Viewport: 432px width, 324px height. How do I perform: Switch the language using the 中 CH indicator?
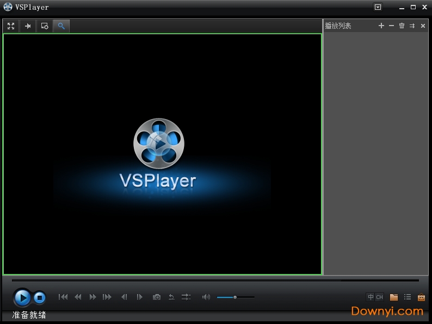click(x=375, y=297)
